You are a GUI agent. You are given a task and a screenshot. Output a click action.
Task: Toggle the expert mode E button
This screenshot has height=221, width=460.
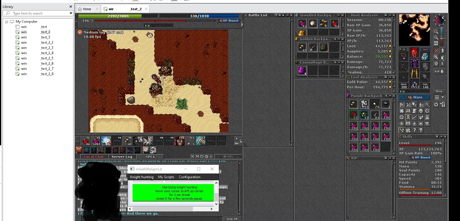coord(442,64)
